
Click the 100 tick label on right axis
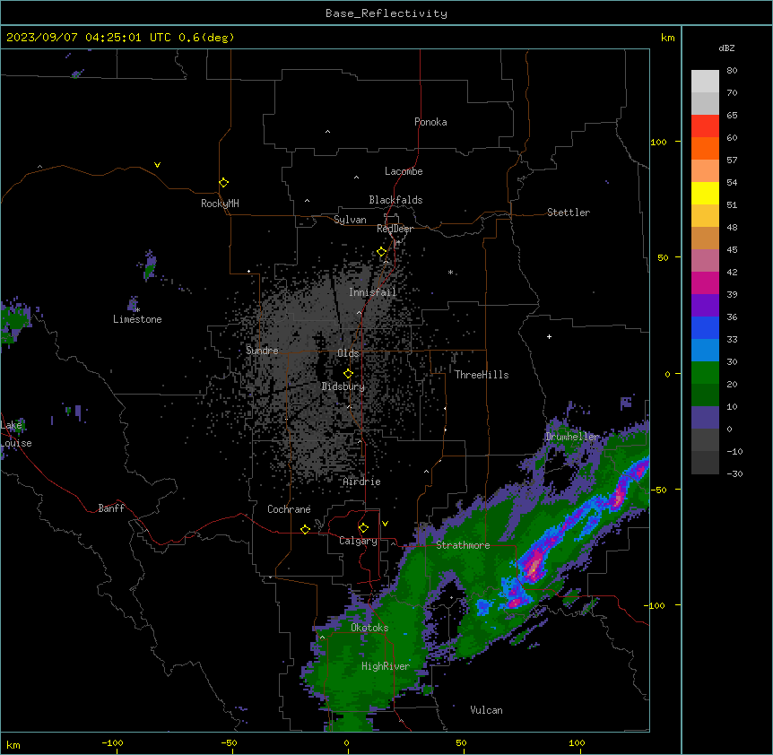(658, 142)
